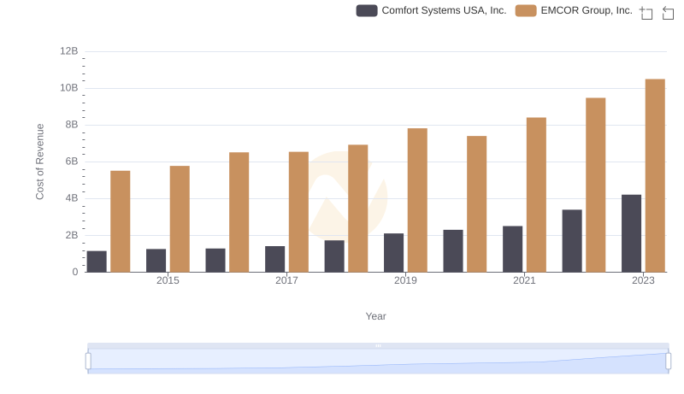Click the 12B y-axis label

(x=69, y=51)
